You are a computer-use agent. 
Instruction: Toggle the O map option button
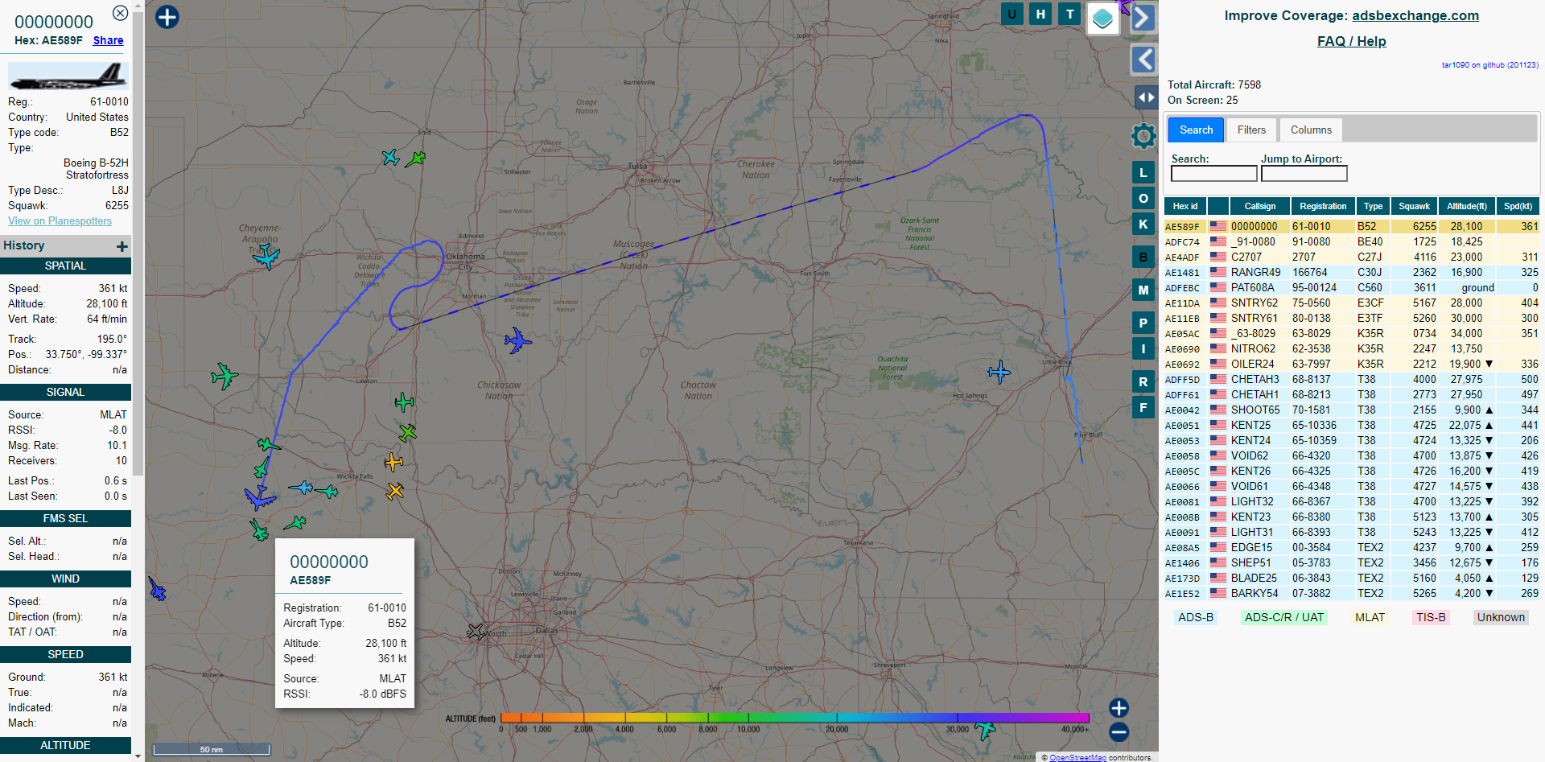1143,199
